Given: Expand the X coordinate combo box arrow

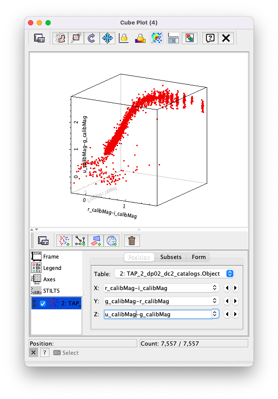Looking at the screenshot, I should point(215,288).
